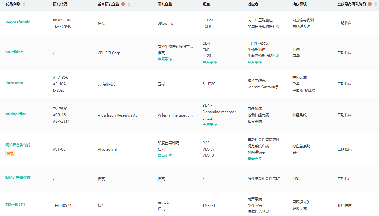379x216 pixels.
Task: Select 克罗恩病 indication text
Action: coord(255,199)
